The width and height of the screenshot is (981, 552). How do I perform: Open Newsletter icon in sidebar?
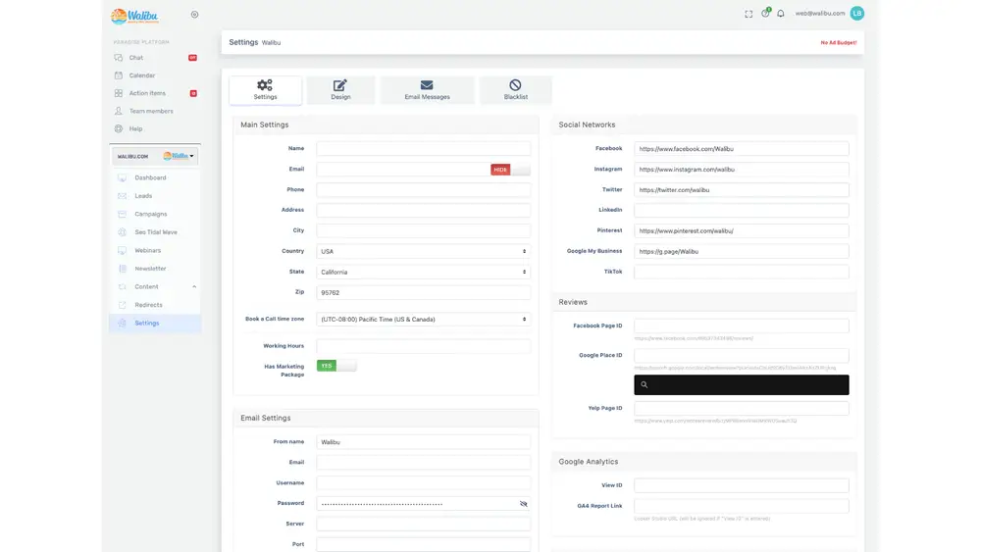[x=122, y=269]
